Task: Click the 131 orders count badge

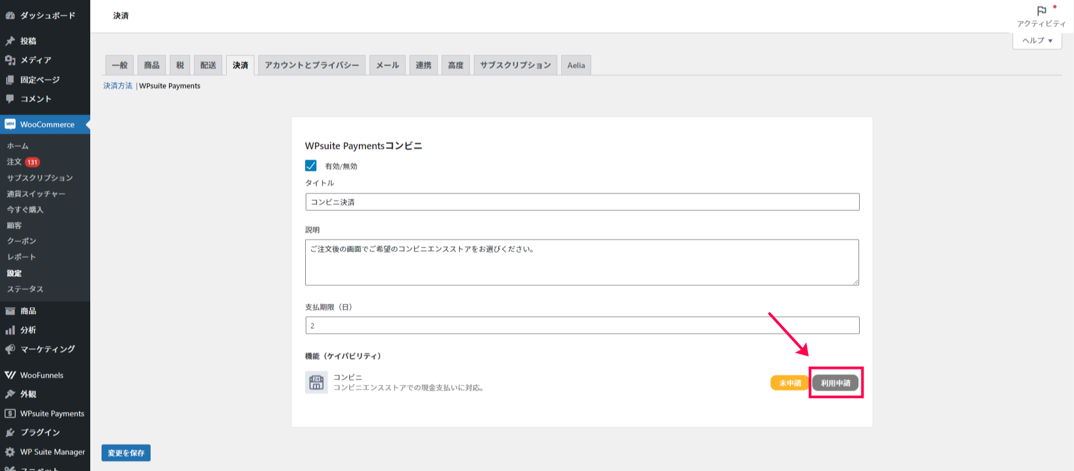Action: point(32,162)
